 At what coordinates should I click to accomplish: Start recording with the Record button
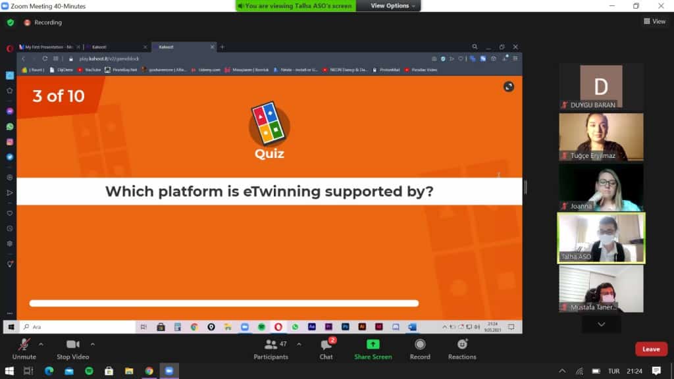pyautogui.click(x=420, y=344)
